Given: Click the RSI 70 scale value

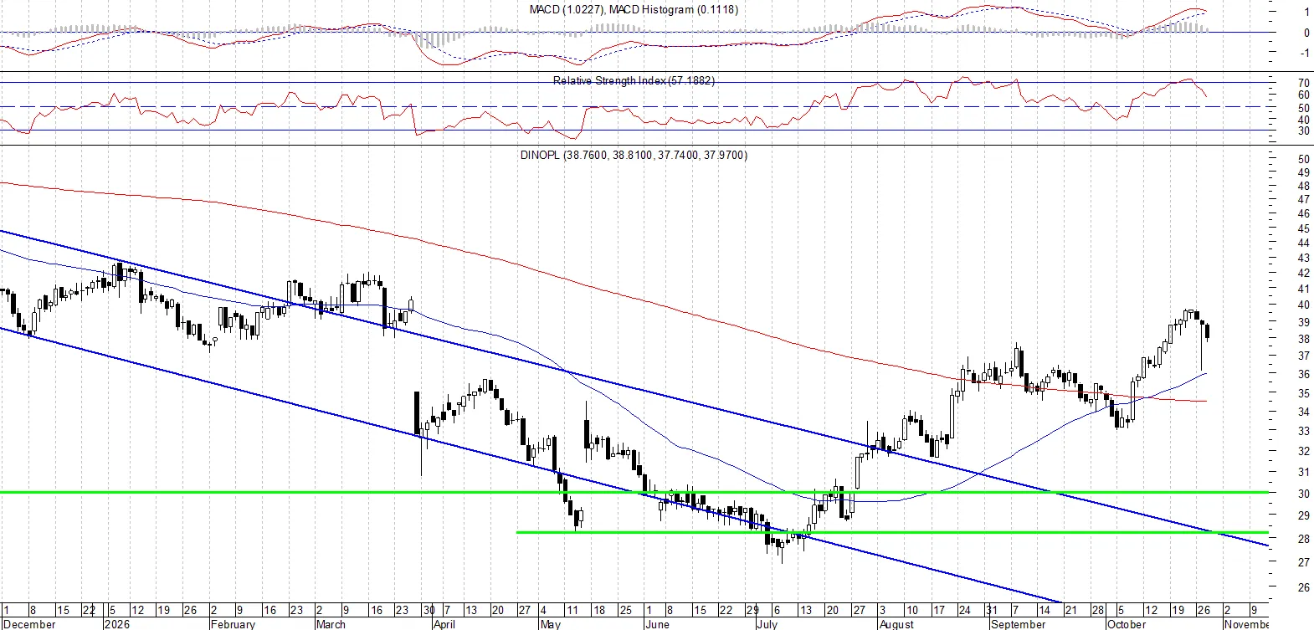Looking at the screenshot, I should [x=1303, y=84].
